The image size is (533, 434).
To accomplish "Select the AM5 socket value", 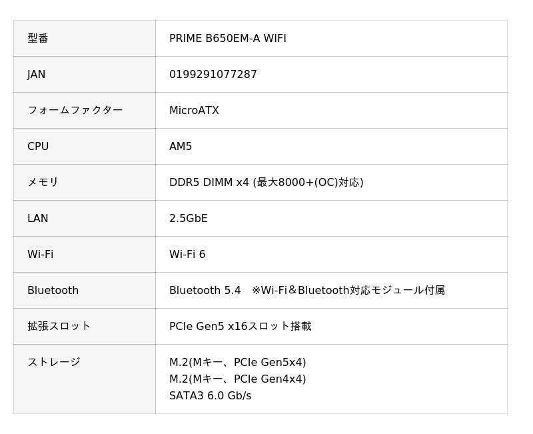I will (181, 147).
